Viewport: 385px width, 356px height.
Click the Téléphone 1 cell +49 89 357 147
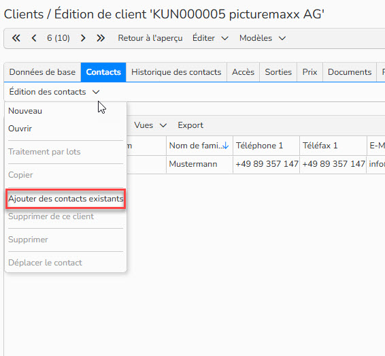point(266,164)
